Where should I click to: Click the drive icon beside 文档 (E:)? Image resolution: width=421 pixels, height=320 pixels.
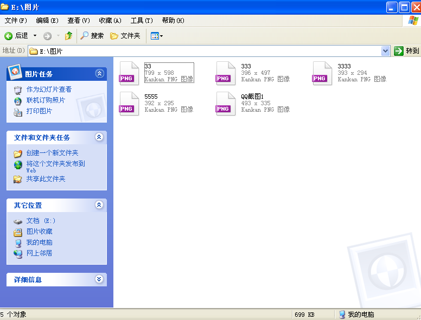coord(18,222)
